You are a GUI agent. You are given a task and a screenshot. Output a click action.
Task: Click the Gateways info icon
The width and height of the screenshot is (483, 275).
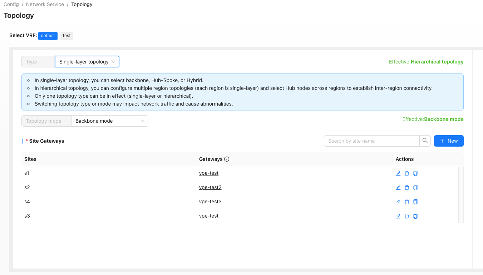[227, 159]
